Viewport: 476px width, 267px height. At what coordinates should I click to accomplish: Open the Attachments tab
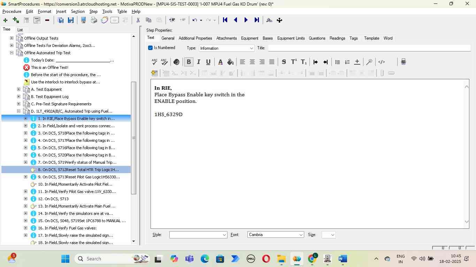point(227,38)
